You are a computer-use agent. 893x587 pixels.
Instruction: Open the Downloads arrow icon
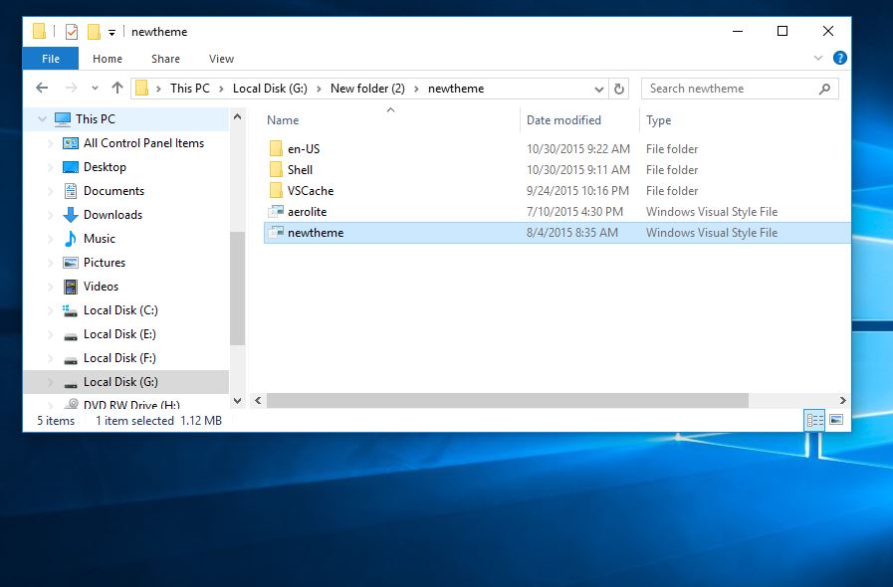pyautogui.click(x=71, y=215)
